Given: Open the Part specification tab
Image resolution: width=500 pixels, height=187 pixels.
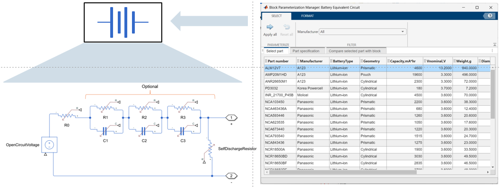Looking at the screenshot, I should [306, 51].
